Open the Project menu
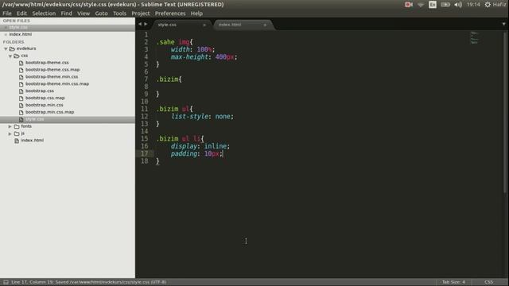Screen dimensions: 509x286 click(x=141, y=14)
